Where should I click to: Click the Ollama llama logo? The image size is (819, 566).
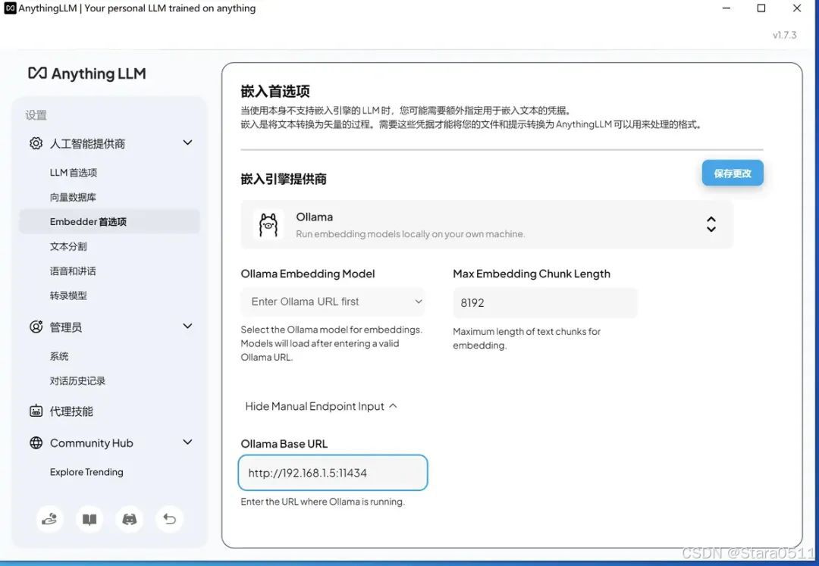tap(268, 225)
